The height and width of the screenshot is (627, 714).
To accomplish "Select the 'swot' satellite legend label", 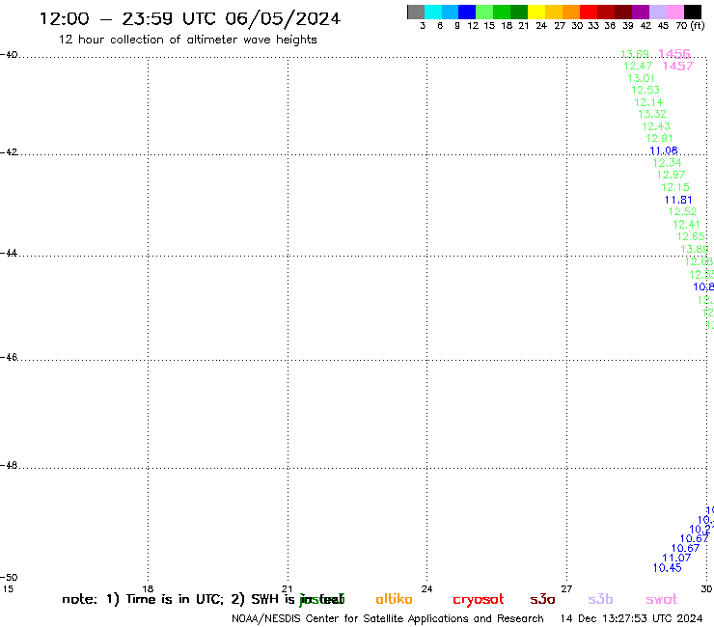I will pyautogui.click(x=662, y=599).
